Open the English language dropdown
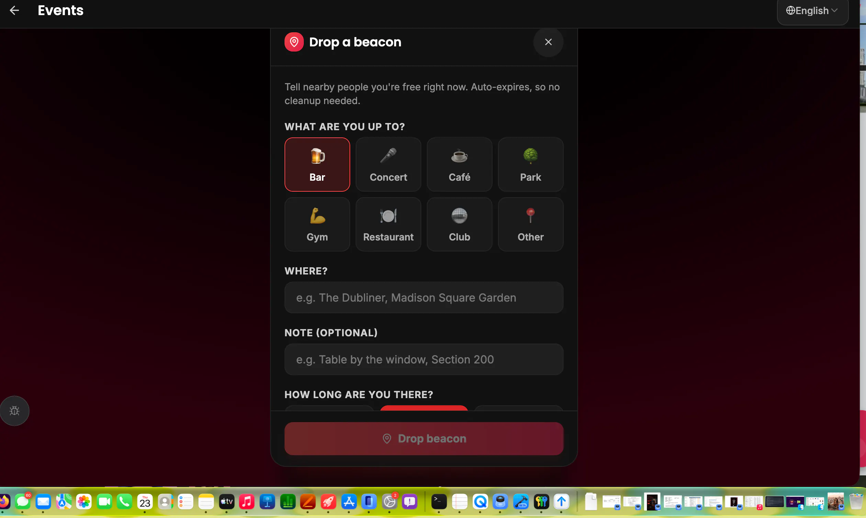This screenshot has width=866, height=518. click(x=812, y=11)
